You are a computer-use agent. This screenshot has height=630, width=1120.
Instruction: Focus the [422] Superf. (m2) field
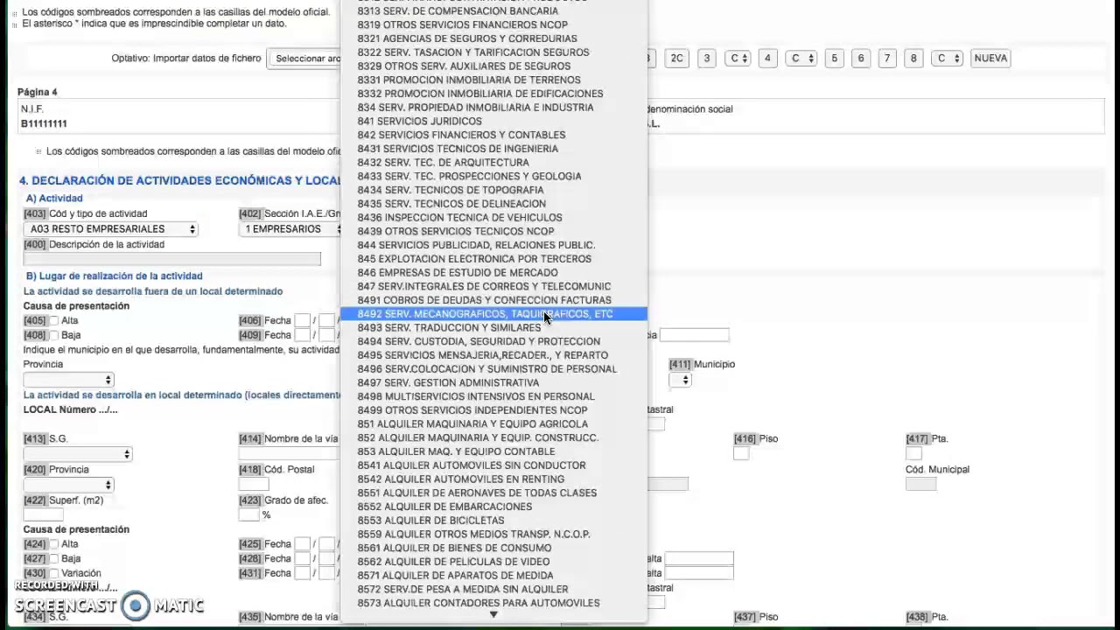pyautogui.click(x=44, y=514)
